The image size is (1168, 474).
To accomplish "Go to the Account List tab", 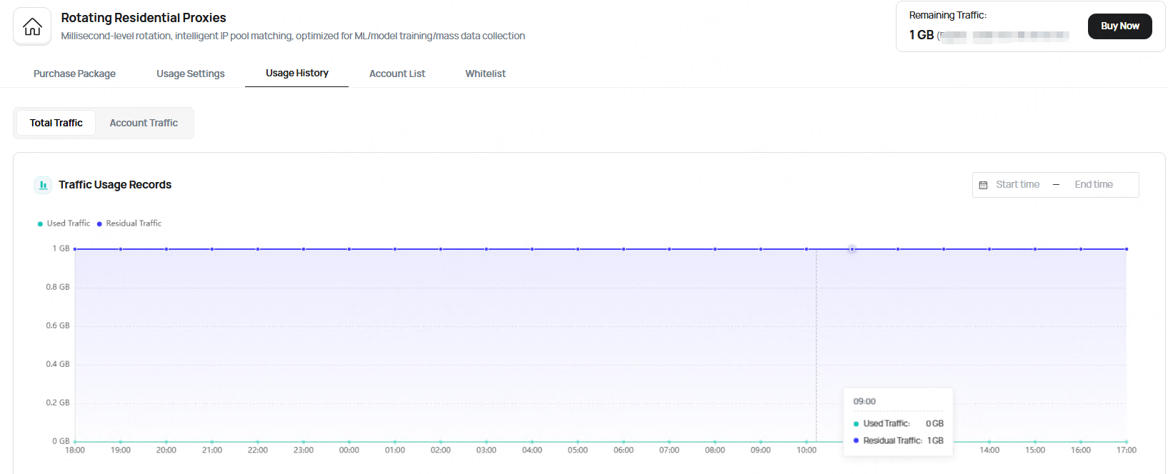I will (397, 74).
